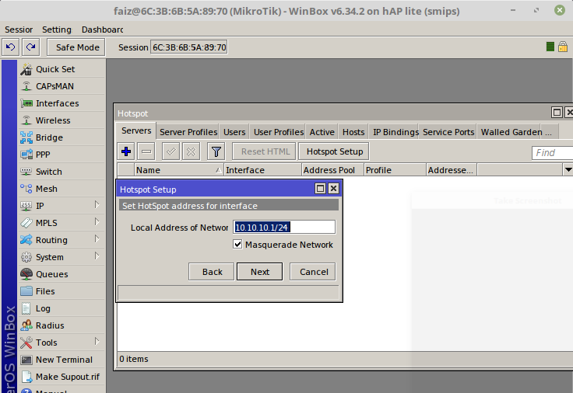
Task: Expand the Routing submenu
Action: point(97,238)
